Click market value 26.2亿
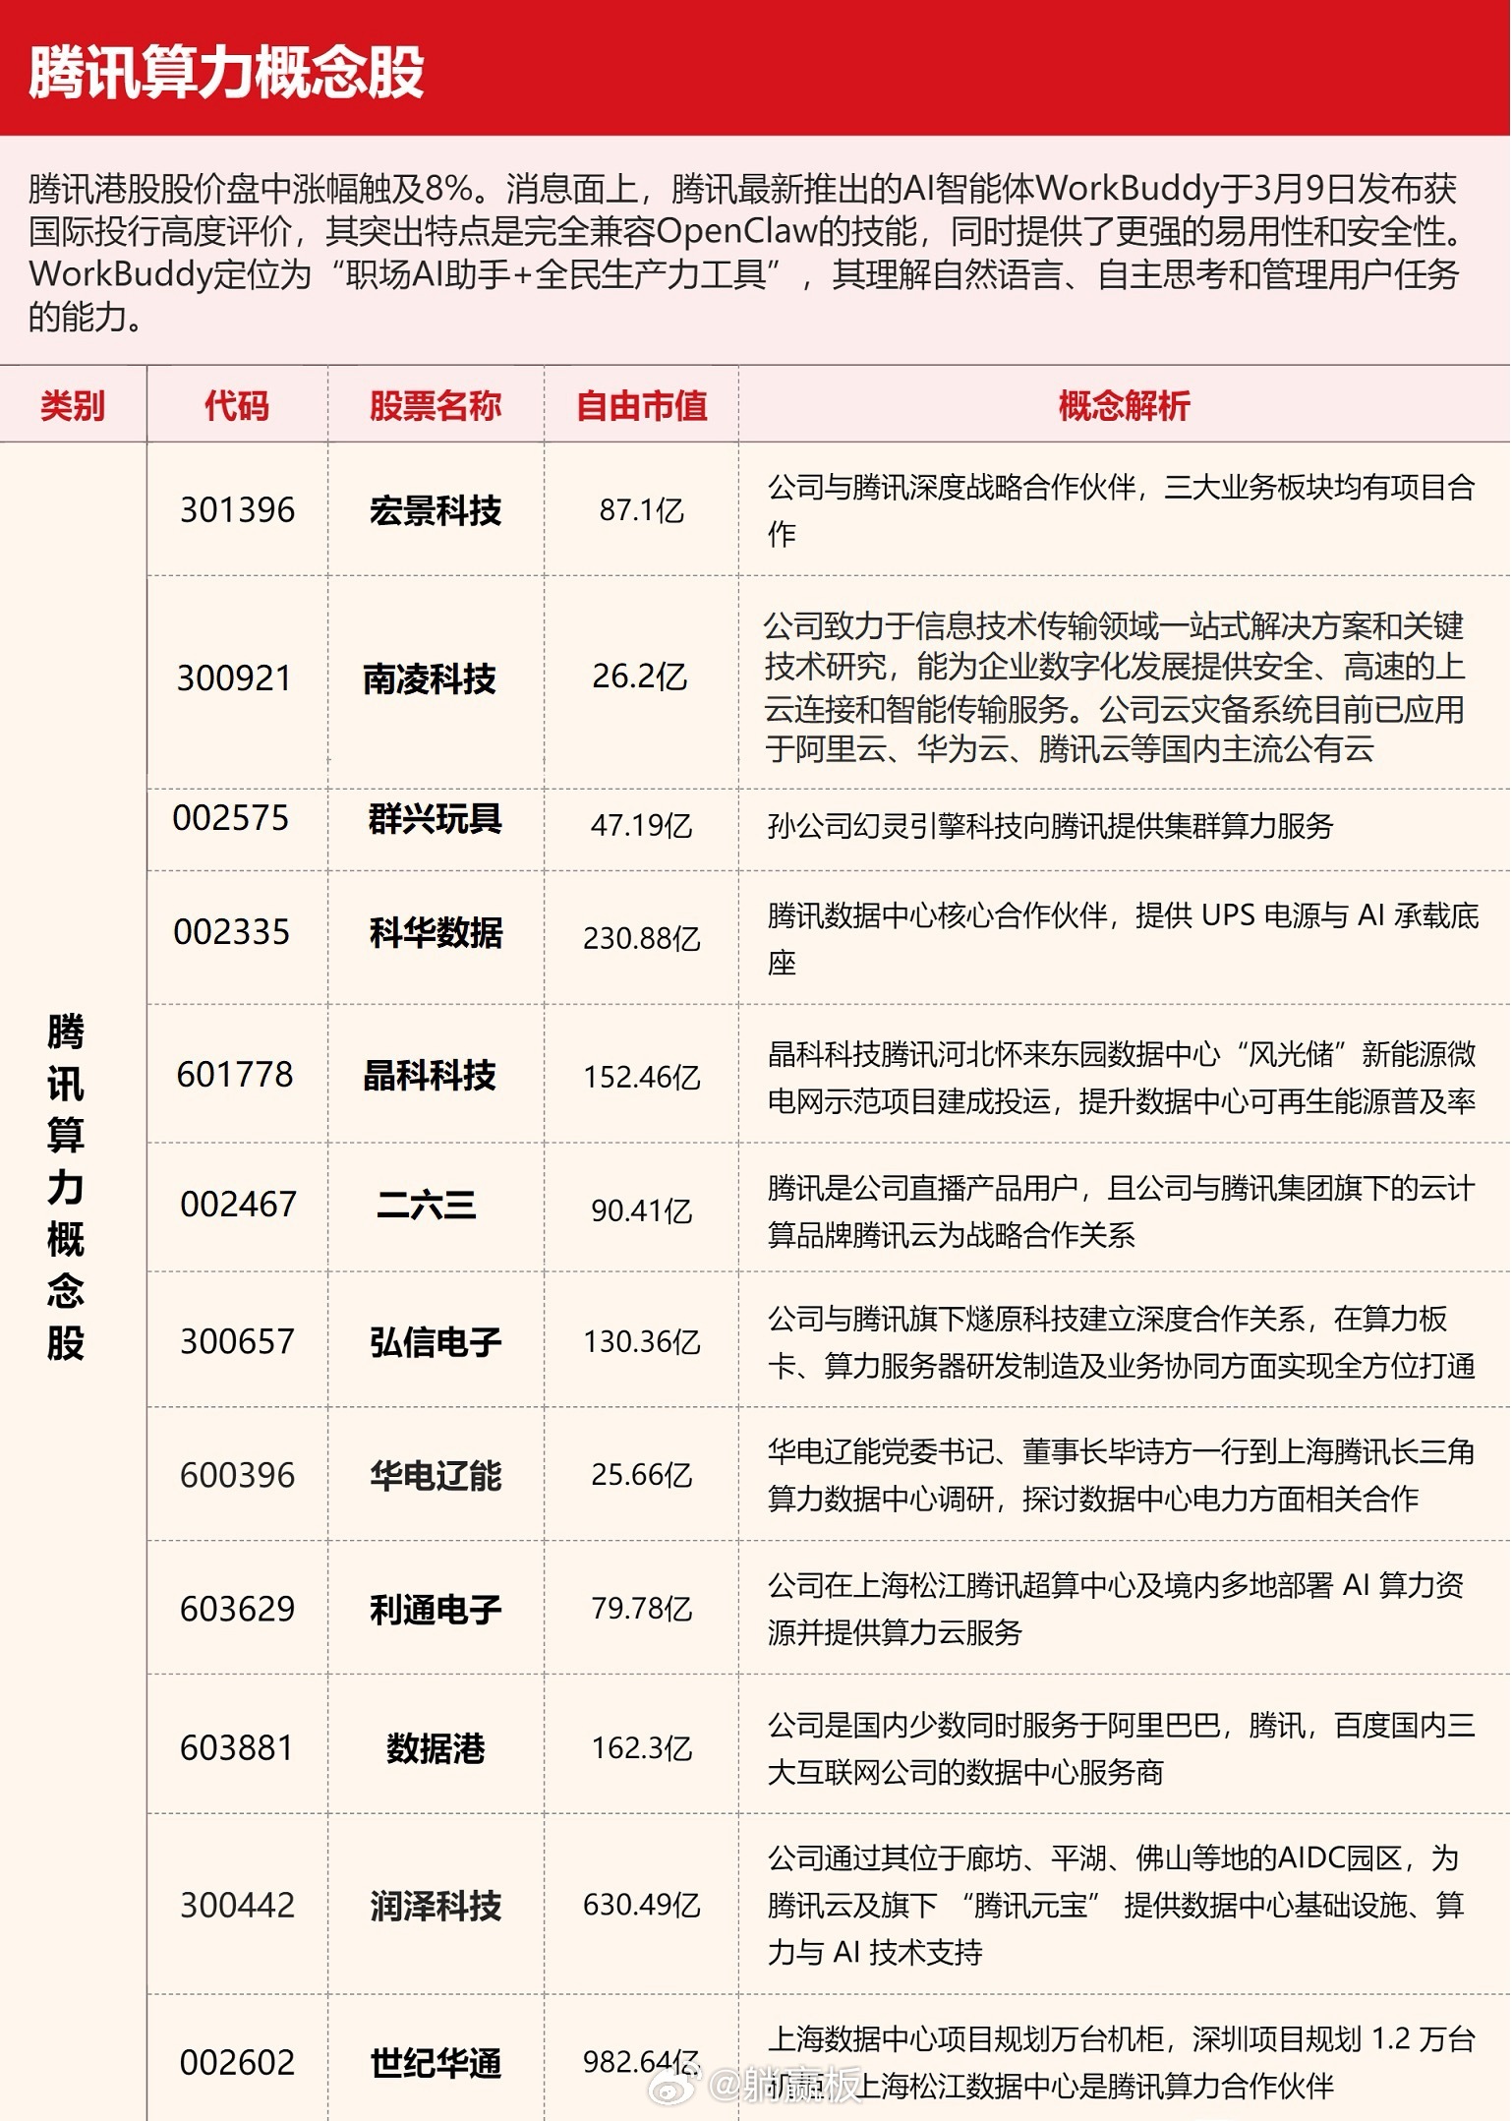The image size is (1512, 2121). 639,677
